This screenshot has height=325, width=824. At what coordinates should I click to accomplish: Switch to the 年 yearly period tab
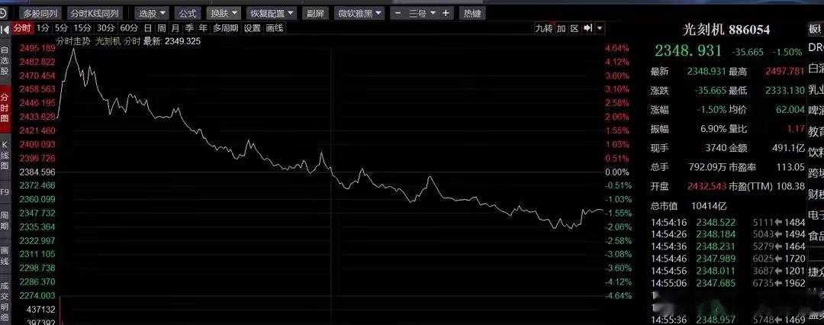click(x=203, y=28)
